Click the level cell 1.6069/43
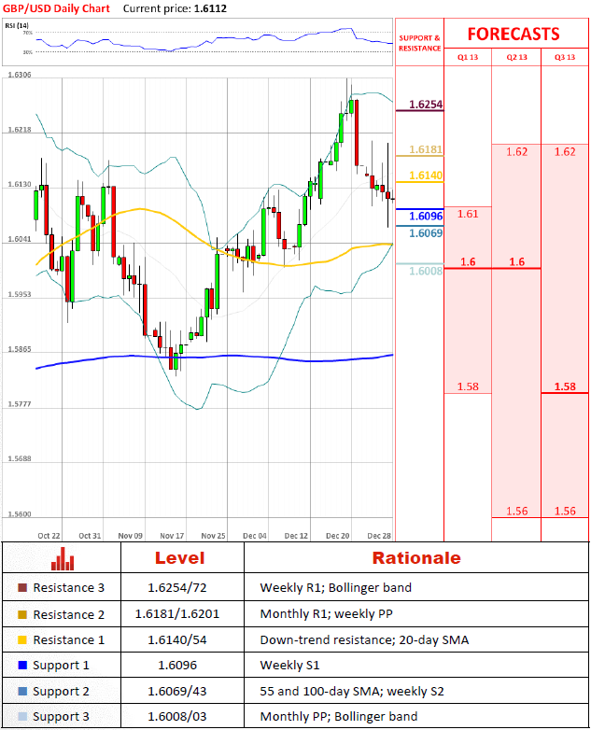The image size is (591, 730). 177,691
